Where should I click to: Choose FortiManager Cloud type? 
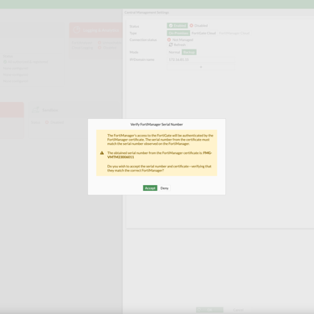[234, 33]
